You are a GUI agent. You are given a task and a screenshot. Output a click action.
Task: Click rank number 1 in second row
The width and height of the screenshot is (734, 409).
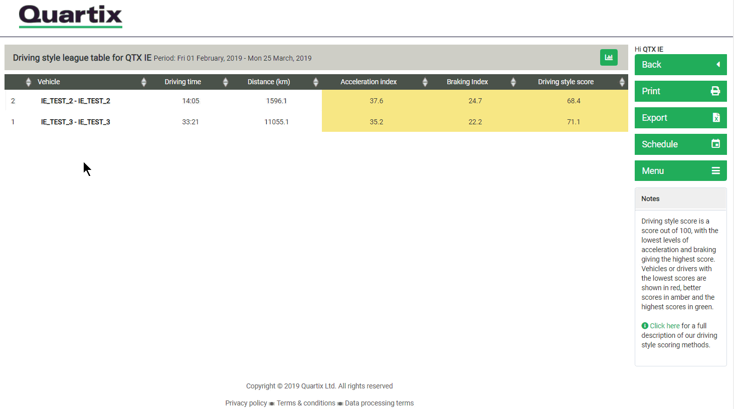coord(13,122)
